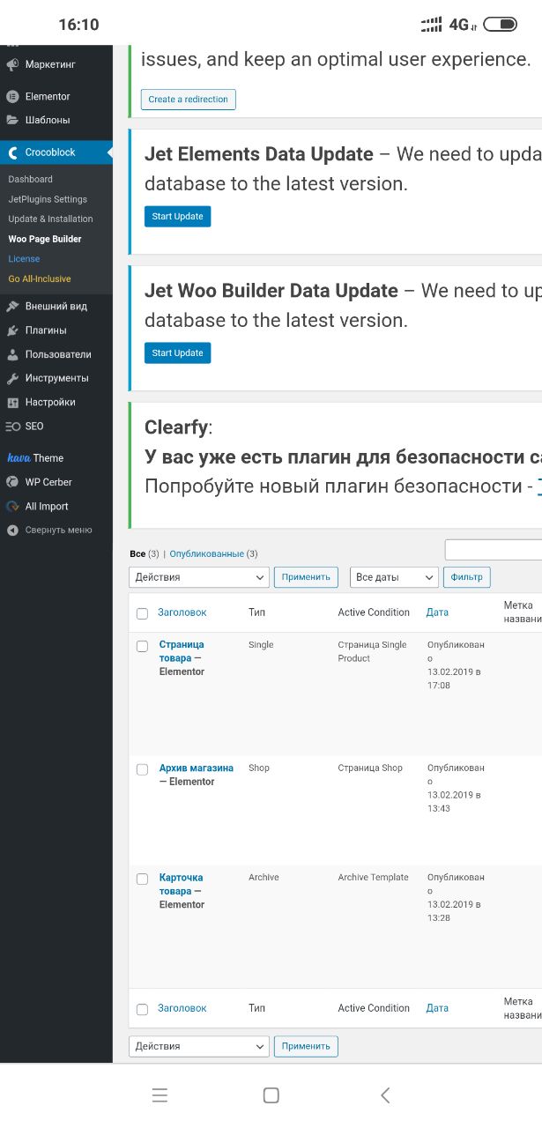Click the Elementor logo icon
542x1128 pixels.
pos(12,97)
